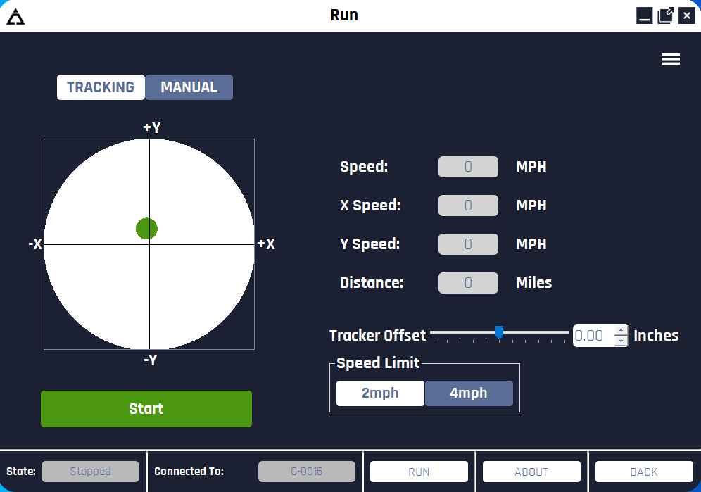Increase Tracker Offset with up arrow
Viewport: 701px width, 492px height.
pos(621,330)
